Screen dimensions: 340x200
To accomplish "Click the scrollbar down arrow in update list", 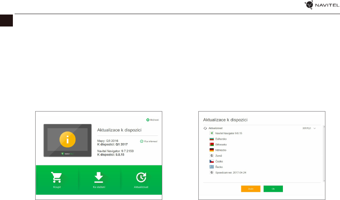I will click(x=324, y=181).
